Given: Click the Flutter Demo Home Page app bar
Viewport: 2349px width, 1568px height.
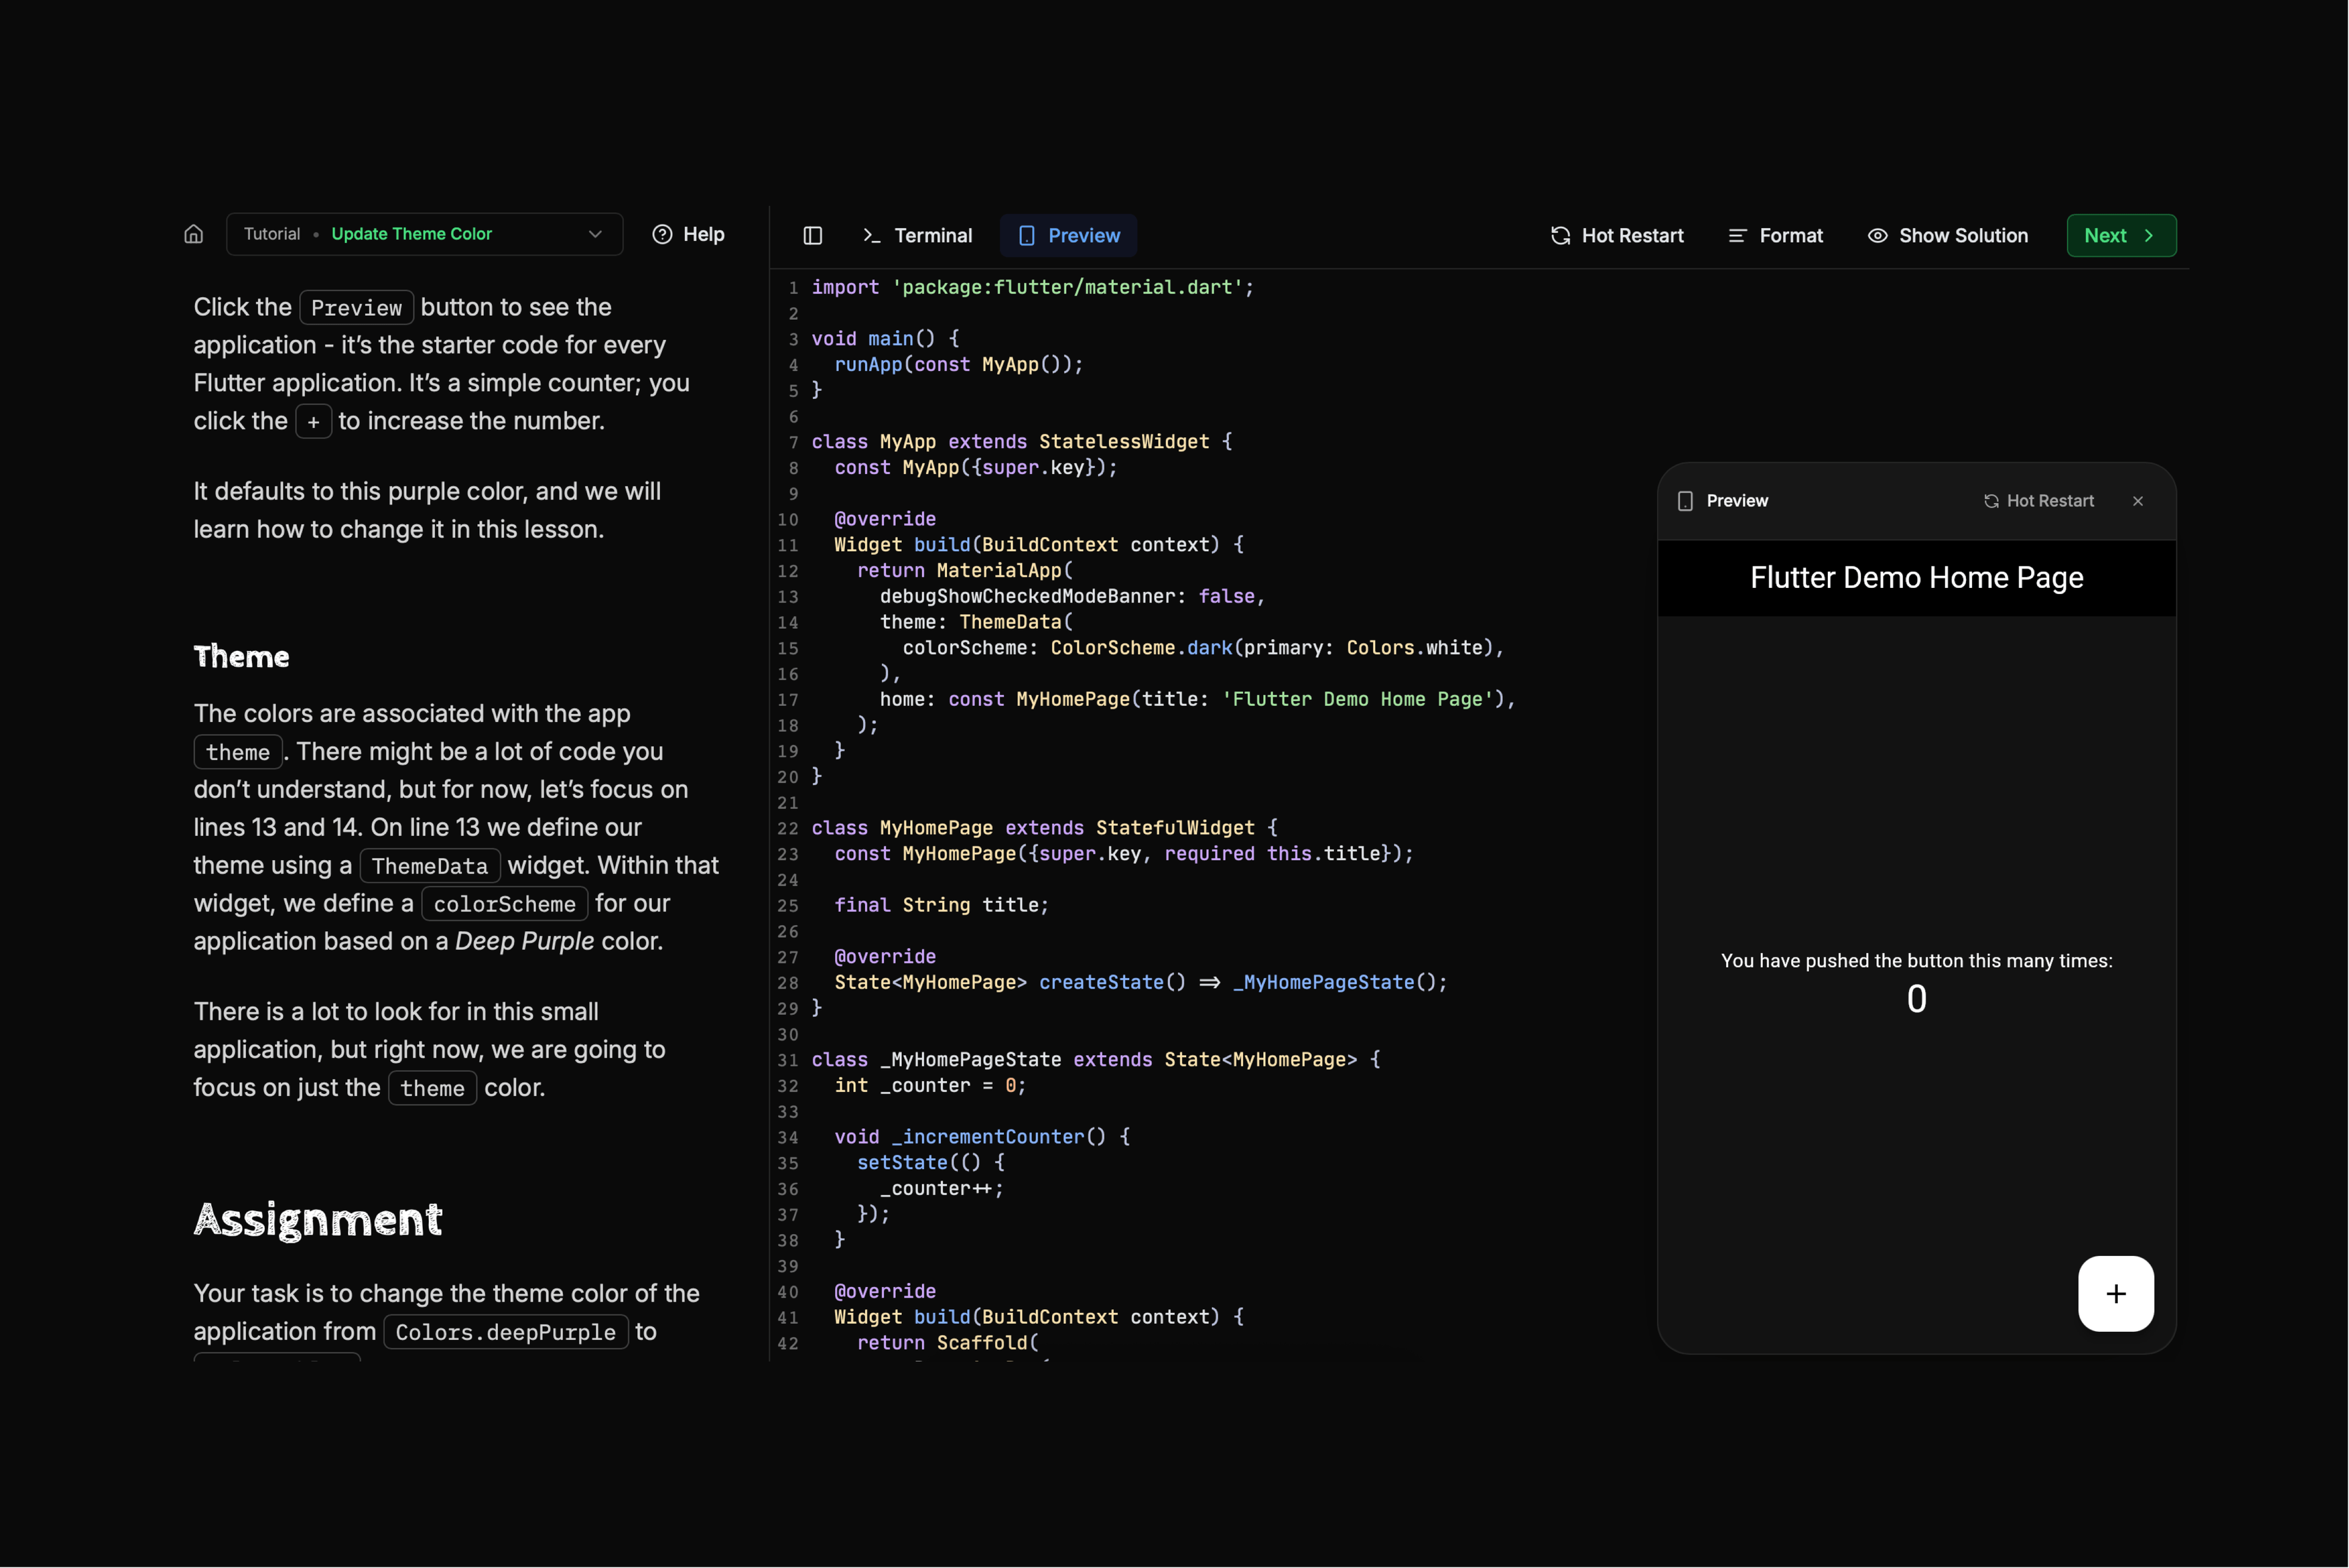Looking at the screenshot, I should 1915,578.
